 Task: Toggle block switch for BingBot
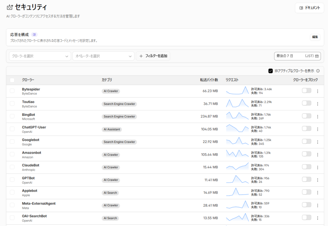pyautogui.click(x=307, y=116)
